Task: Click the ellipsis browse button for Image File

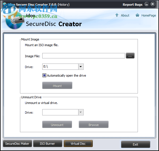Action: point(130,56)
